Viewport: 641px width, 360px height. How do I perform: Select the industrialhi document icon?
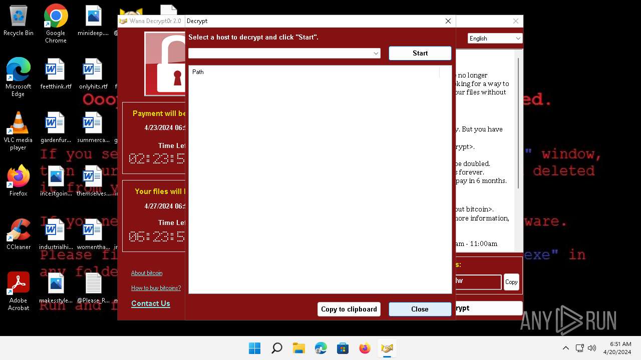tap(56, 235)
